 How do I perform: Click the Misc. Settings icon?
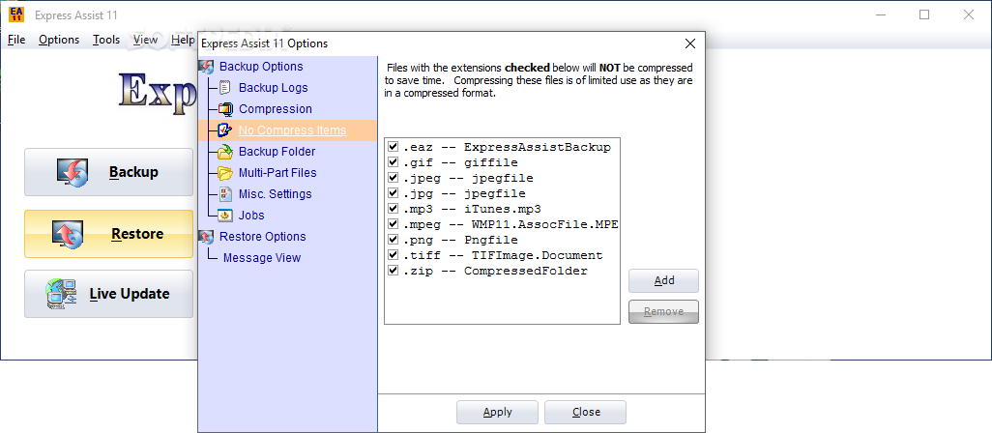(225, 194)
